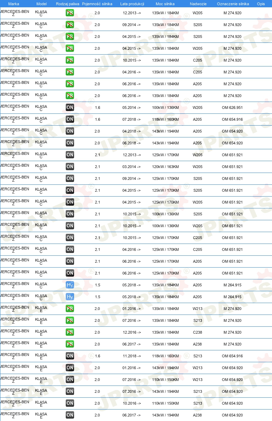Viewport: 272px width, 421px height.
Task: Select 118kW / 160KM cell in 07.2018 row
Action: [x=166, y=120]
